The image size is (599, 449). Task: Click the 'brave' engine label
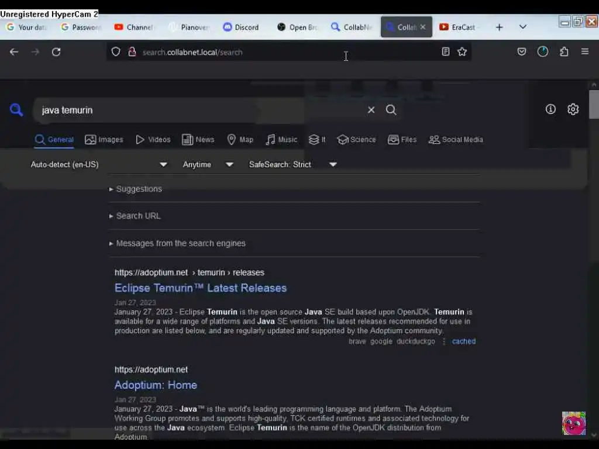pyautogui.click(x=357, y=341)
